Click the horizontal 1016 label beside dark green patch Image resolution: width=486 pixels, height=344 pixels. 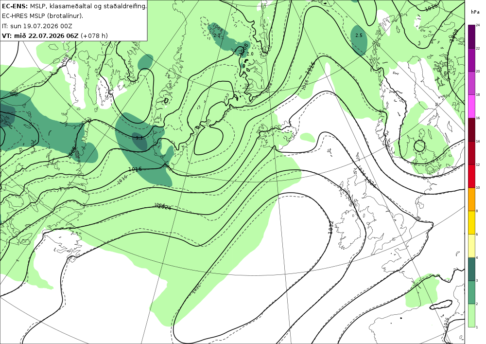pyautogui.click(x=135, y=169)
